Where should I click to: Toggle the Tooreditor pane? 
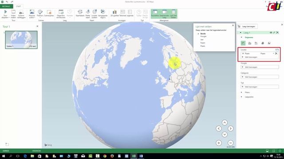(x=155, y=14)
